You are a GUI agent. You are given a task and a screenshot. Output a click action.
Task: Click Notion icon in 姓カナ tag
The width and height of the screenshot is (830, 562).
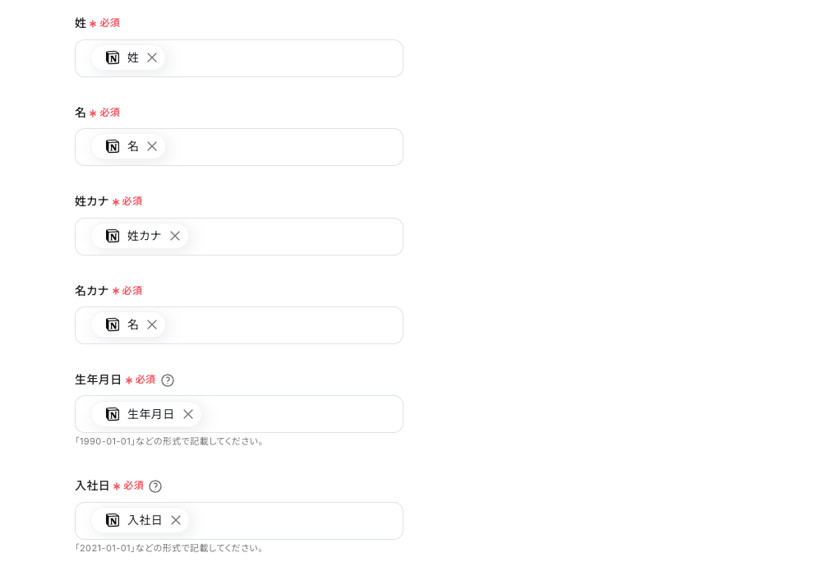click(113, 236)
